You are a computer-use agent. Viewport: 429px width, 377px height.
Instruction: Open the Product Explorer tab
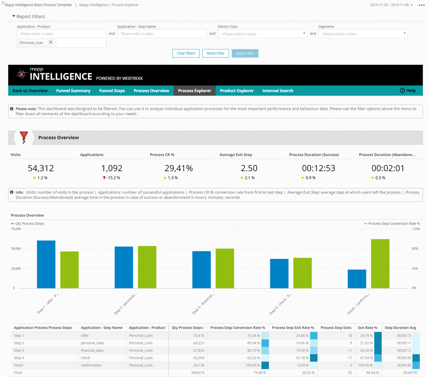click(x=237, y=90)
